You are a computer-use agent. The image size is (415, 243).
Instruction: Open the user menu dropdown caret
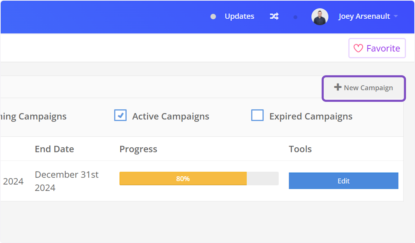pyautogui.click(x=396, y=16)
